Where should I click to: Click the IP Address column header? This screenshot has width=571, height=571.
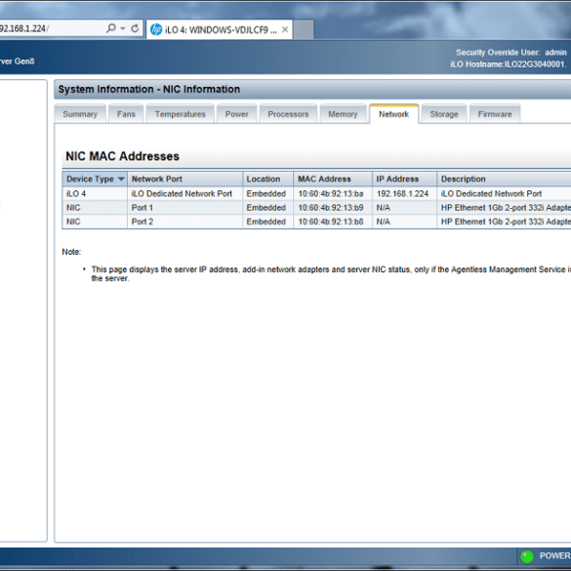click(404, 179)
